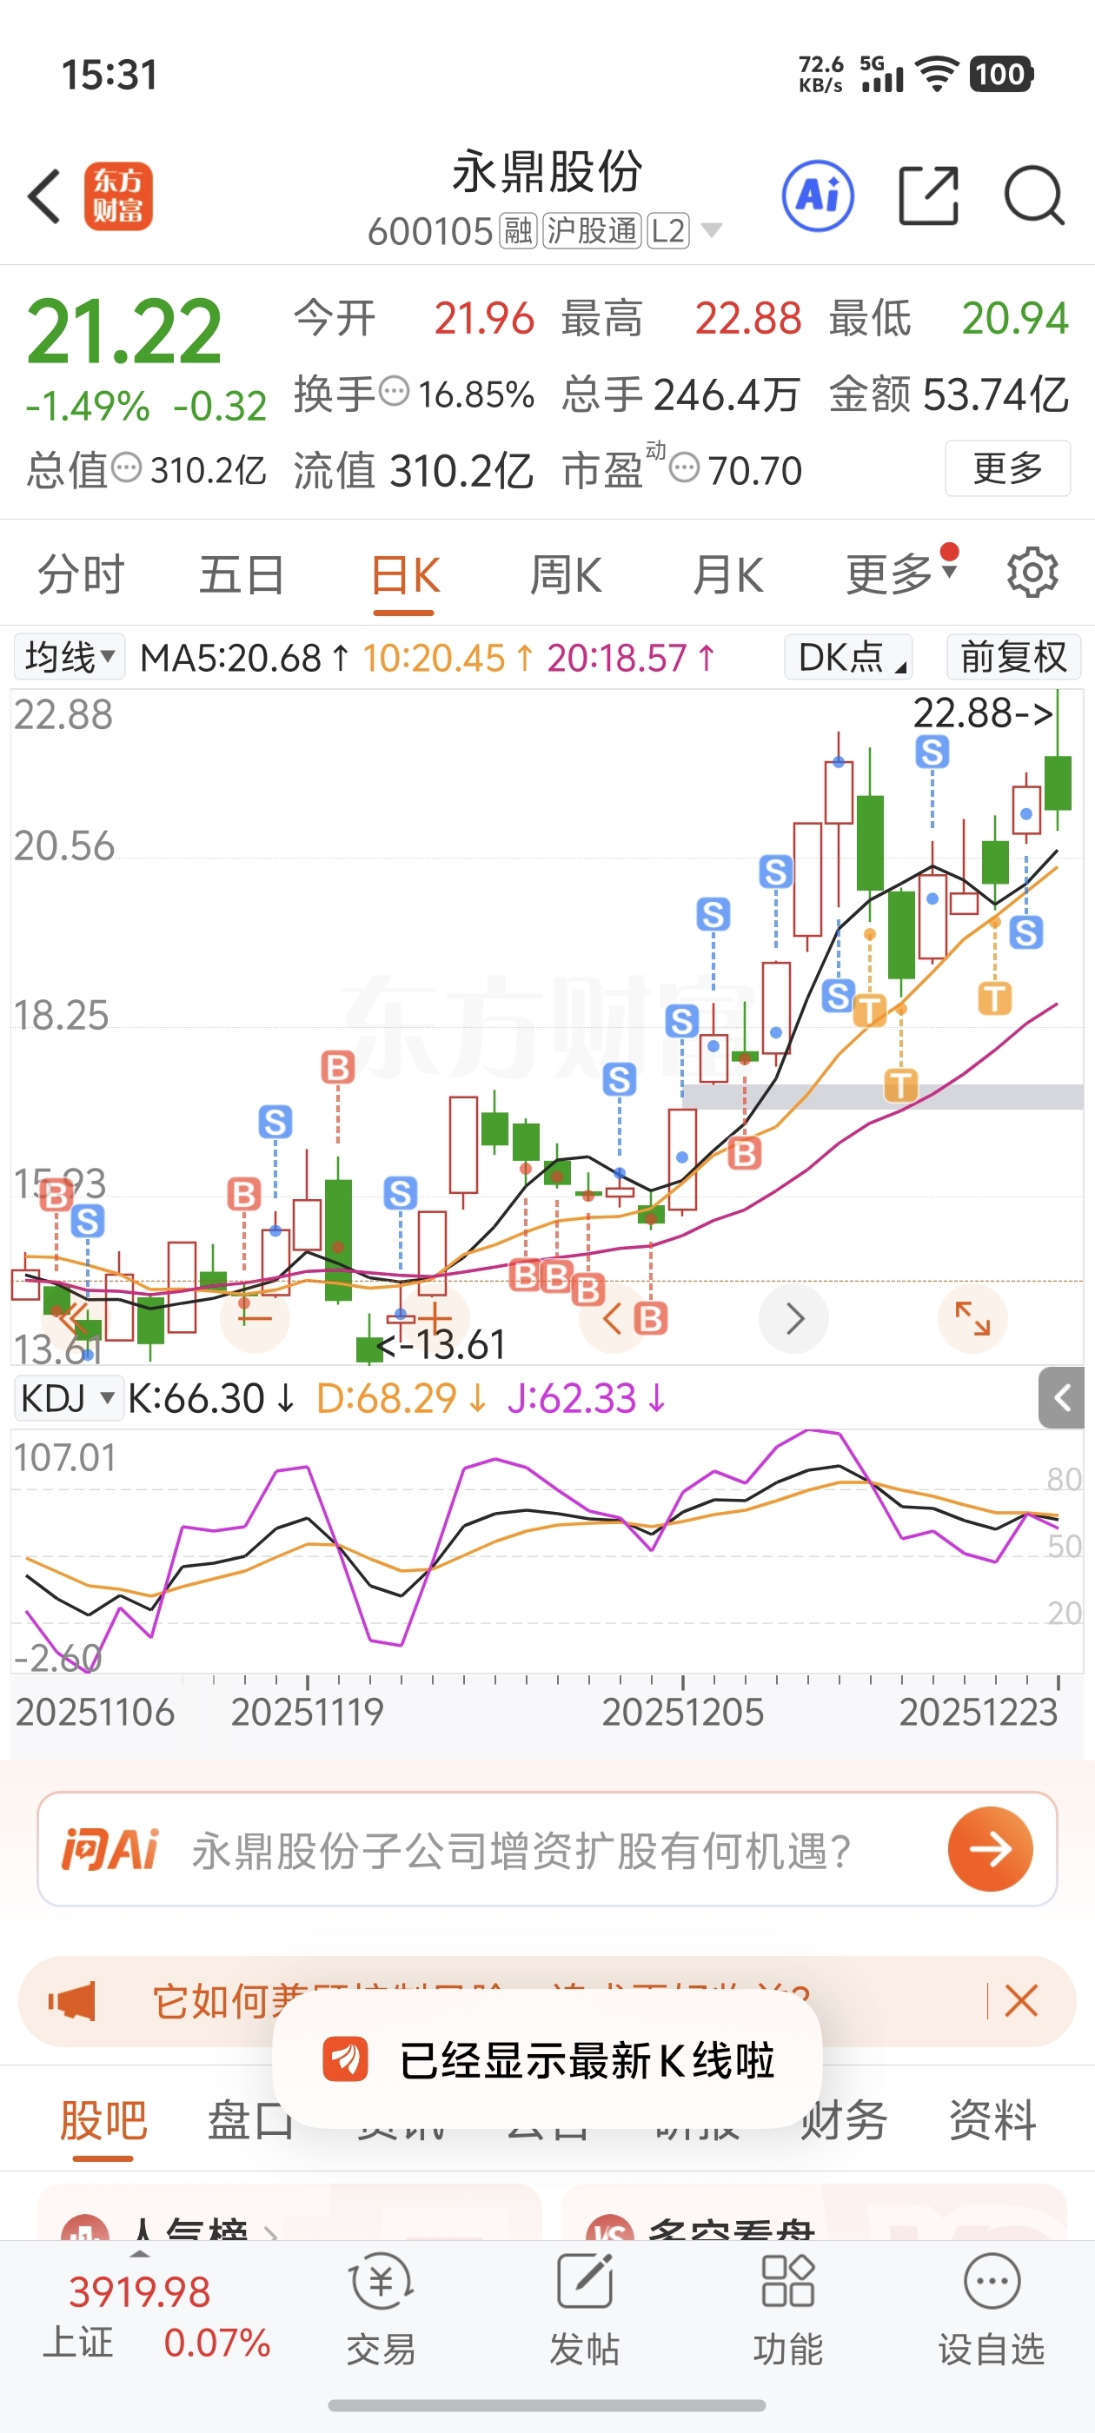This screenshot has width=1095, height=2433.
Task: Tap the 13.61 low price marker
Action: pyautogui.click(x=441, y=1343)
